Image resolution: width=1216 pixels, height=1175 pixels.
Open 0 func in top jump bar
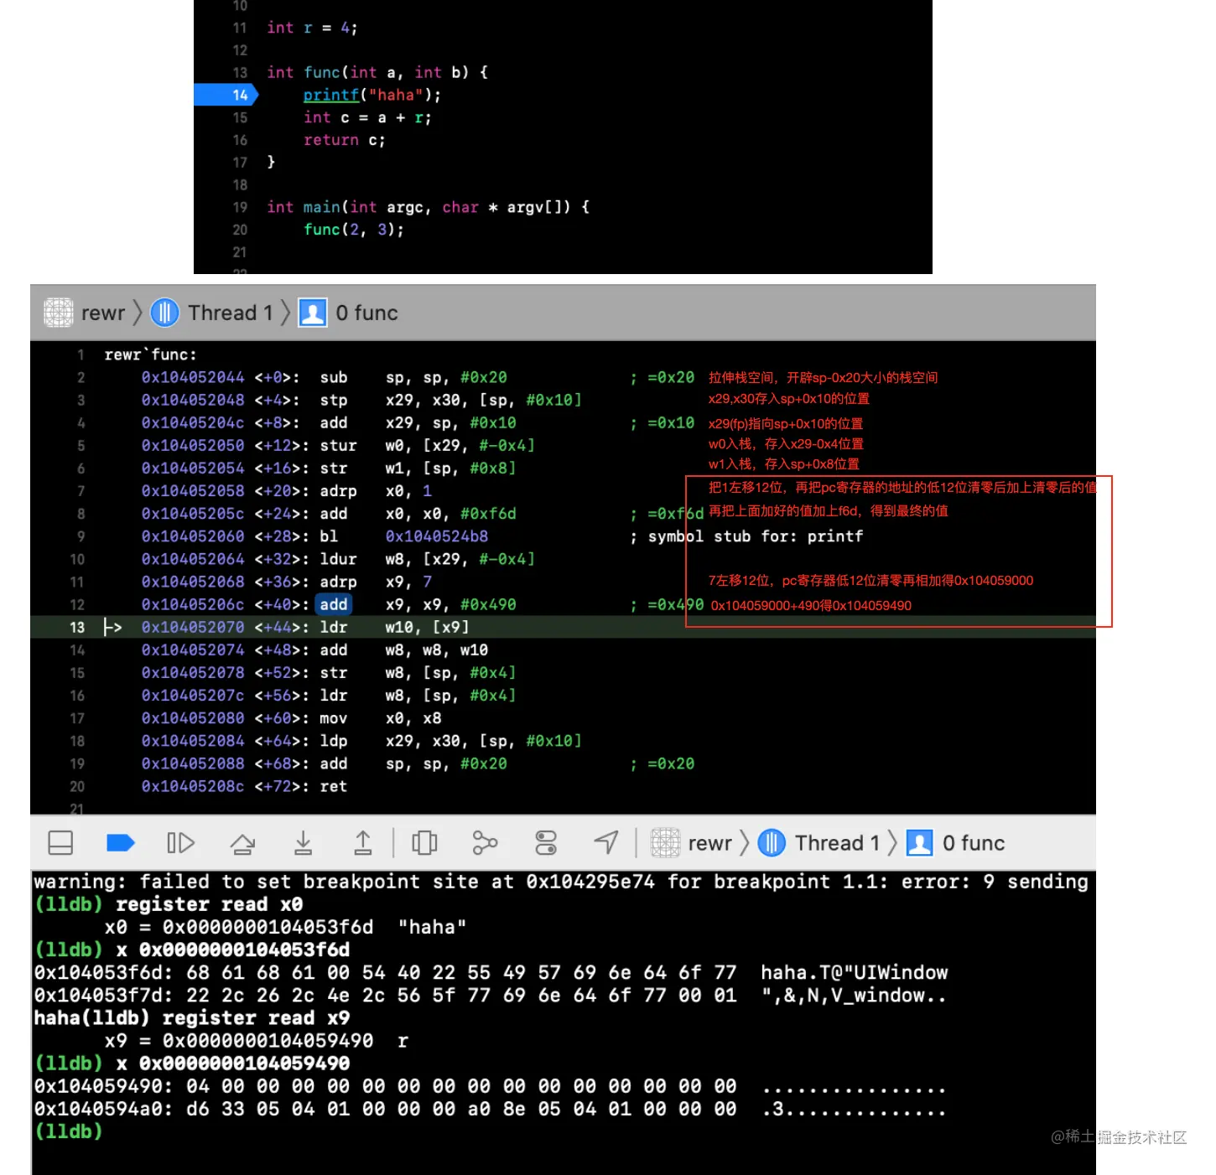(x=349, y=313)
